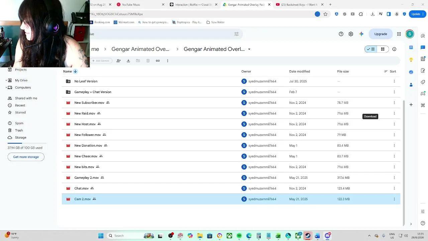Click the Windows Start button
The height and width of the screenshot is (241, 428).
(x=101, y=236)
